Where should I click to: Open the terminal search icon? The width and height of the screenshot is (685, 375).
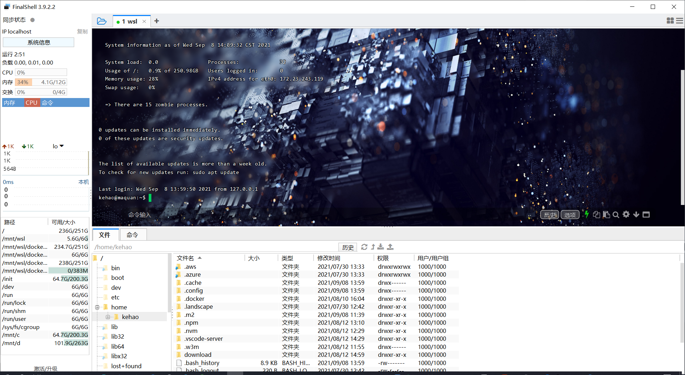point(616,214)
